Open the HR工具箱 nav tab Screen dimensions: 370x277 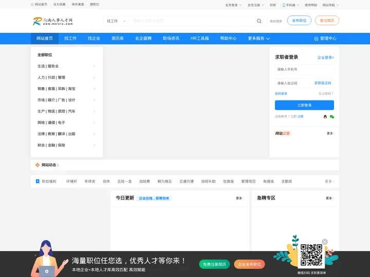coord(199,38)
